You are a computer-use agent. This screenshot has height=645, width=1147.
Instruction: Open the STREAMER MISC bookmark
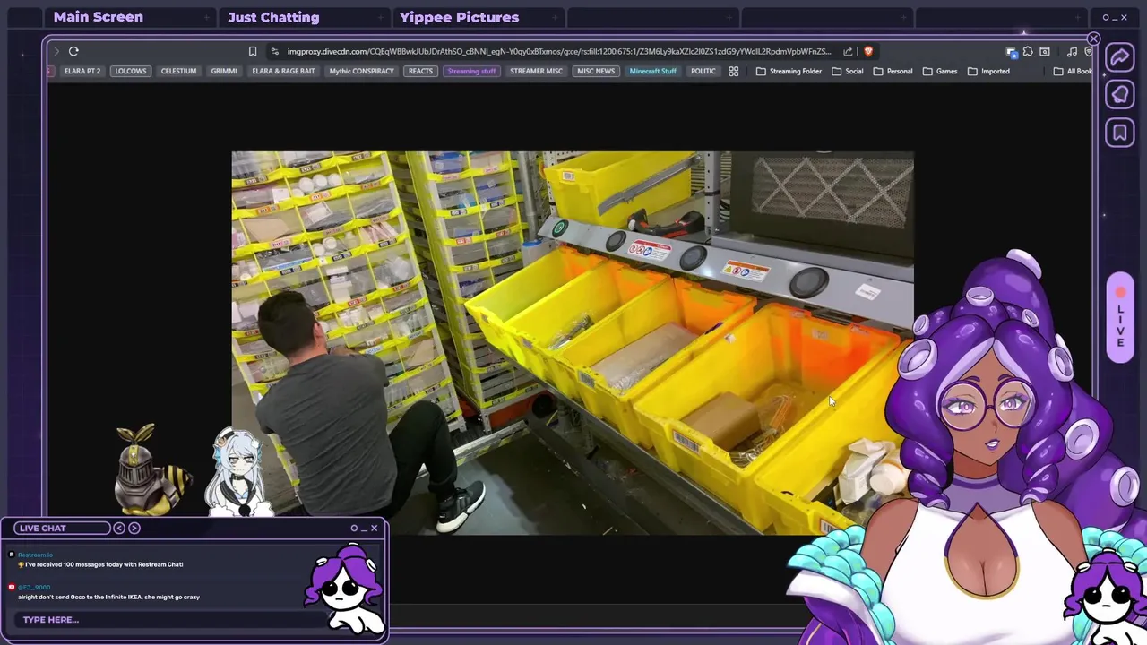click(536, 71)
